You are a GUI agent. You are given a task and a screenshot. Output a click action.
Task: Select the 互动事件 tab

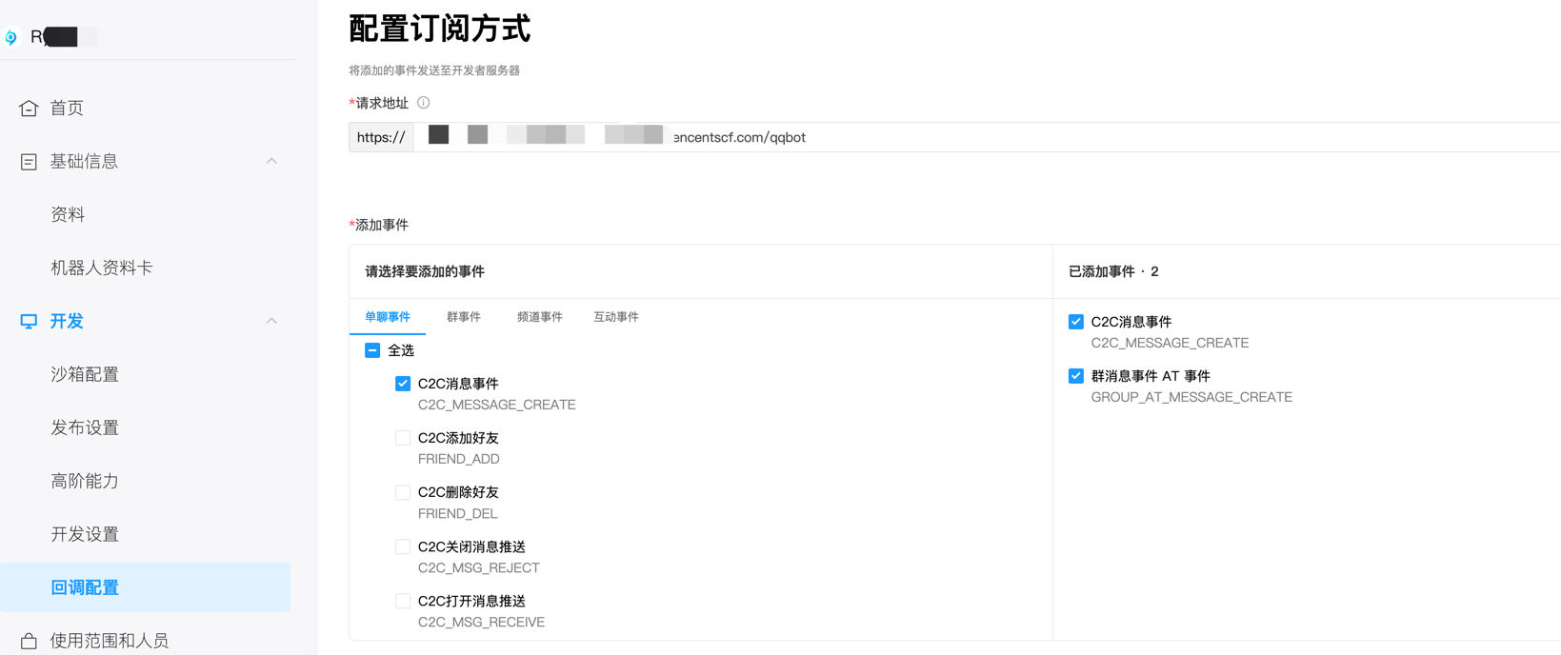coord(616,317)
